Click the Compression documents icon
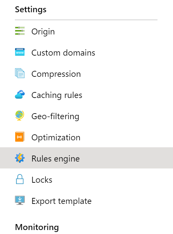This screenshot has width=173, height=234. pyautogui.click(x=20, y=73)
